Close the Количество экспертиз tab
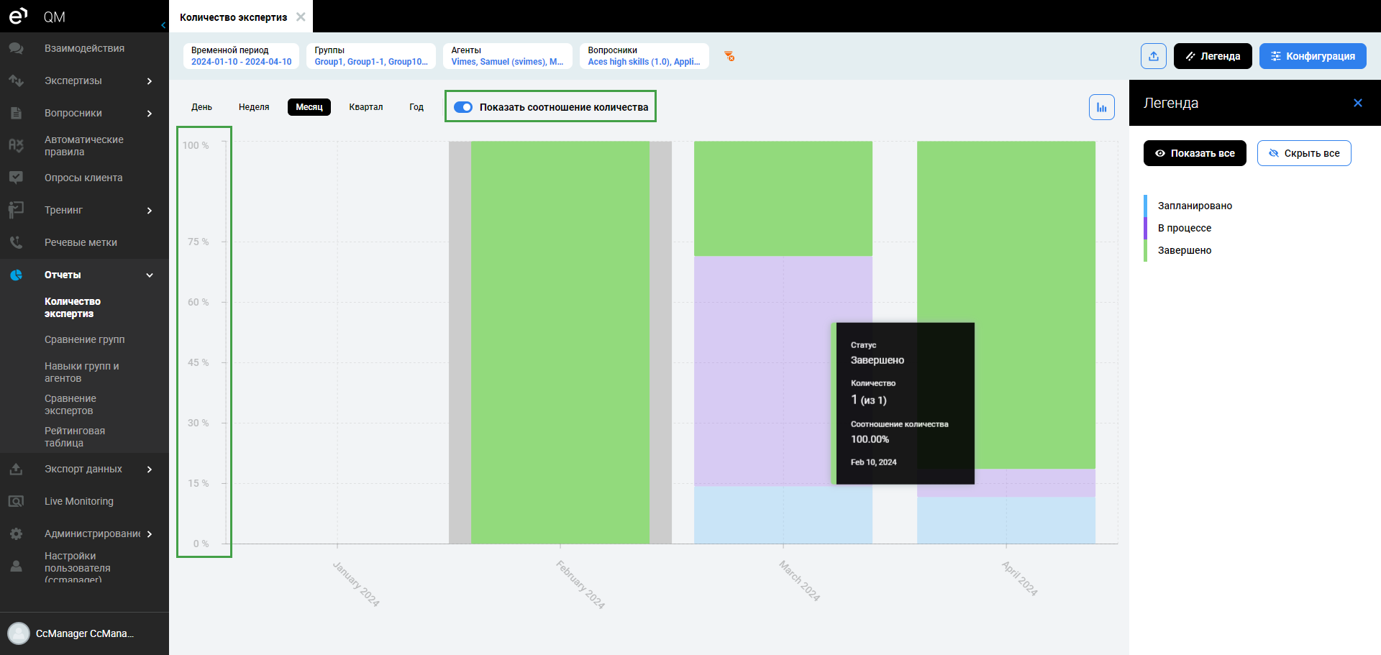 (x=301, y=17)
